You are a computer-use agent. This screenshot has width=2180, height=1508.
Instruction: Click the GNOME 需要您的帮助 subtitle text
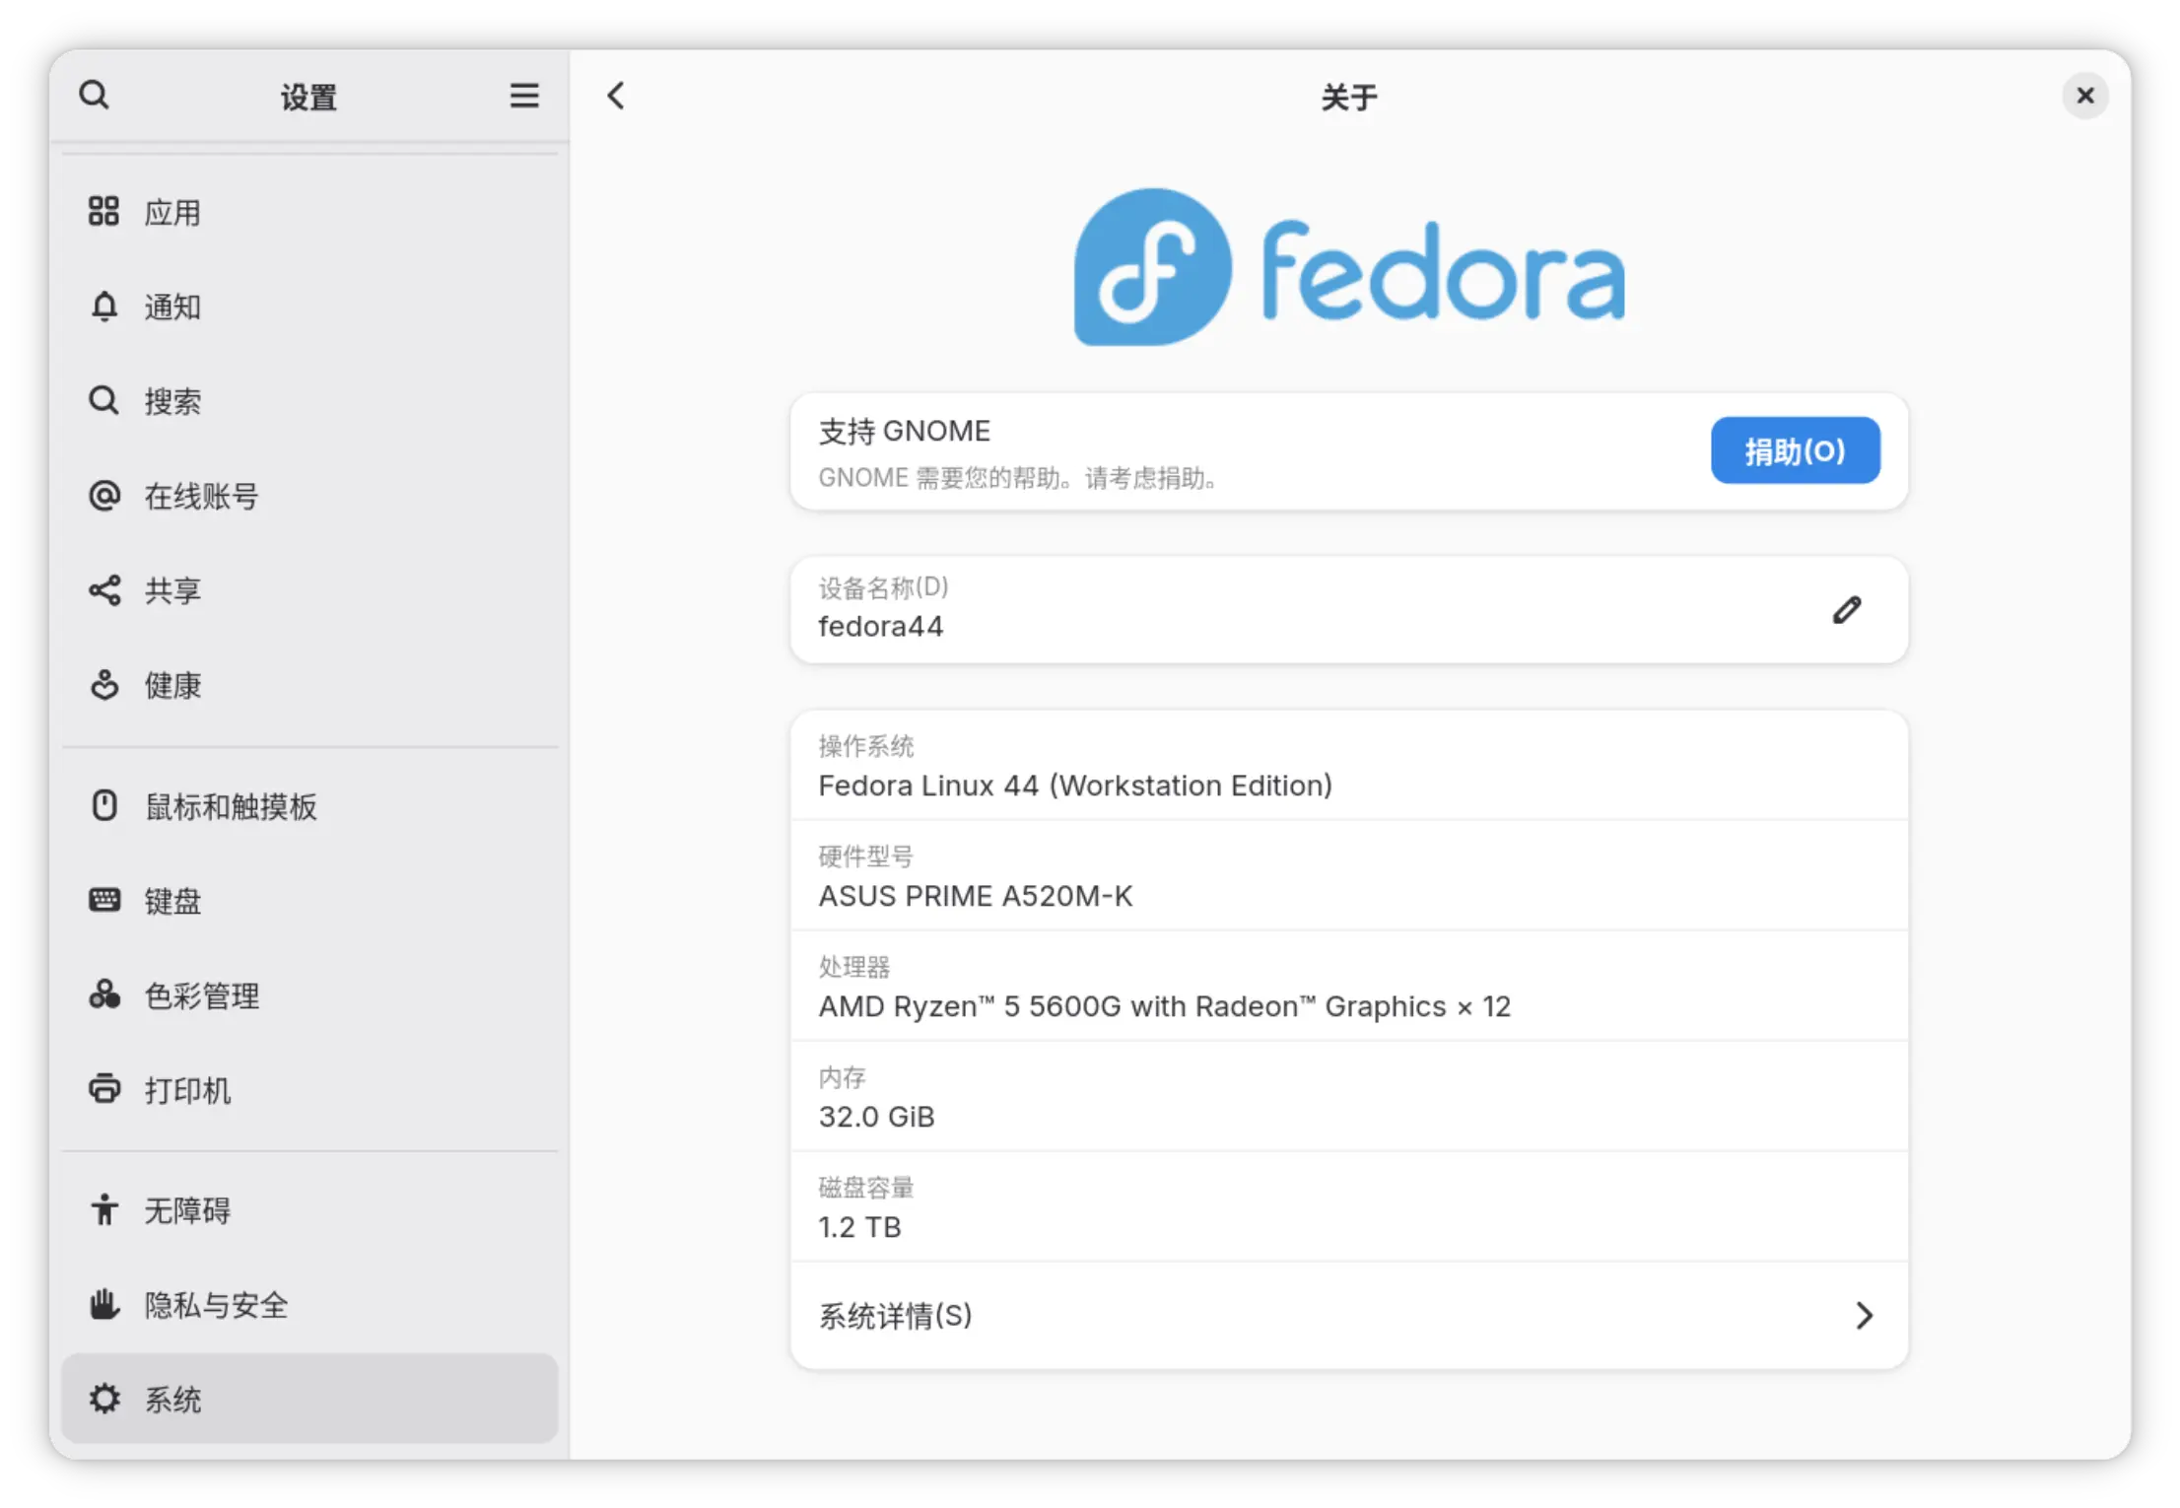tap(1019, 478)
